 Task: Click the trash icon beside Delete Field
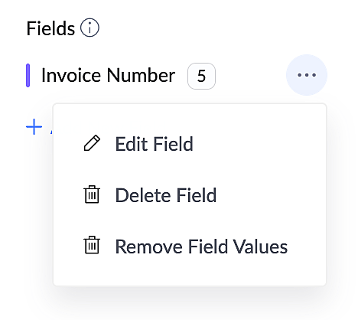pos(92,194)
